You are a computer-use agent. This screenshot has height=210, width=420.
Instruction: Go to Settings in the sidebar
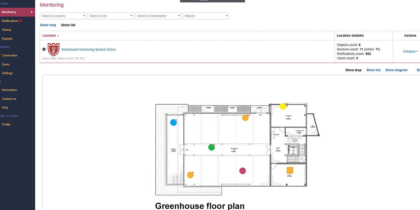tap(7, 73)
